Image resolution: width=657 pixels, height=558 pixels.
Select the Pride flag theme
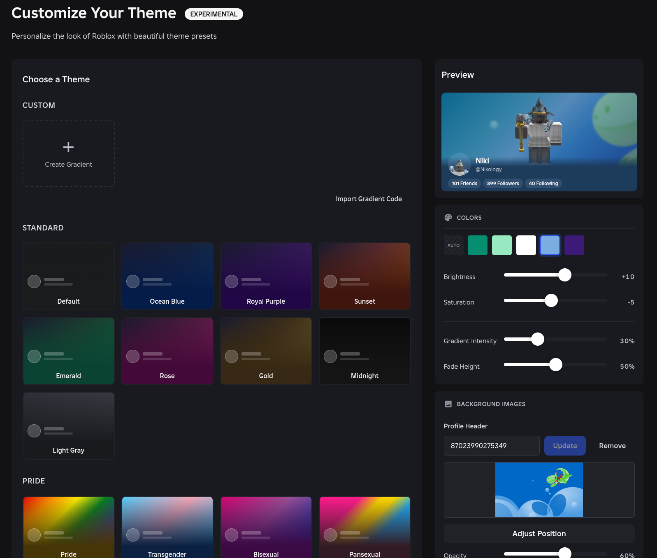click(69, 527)
